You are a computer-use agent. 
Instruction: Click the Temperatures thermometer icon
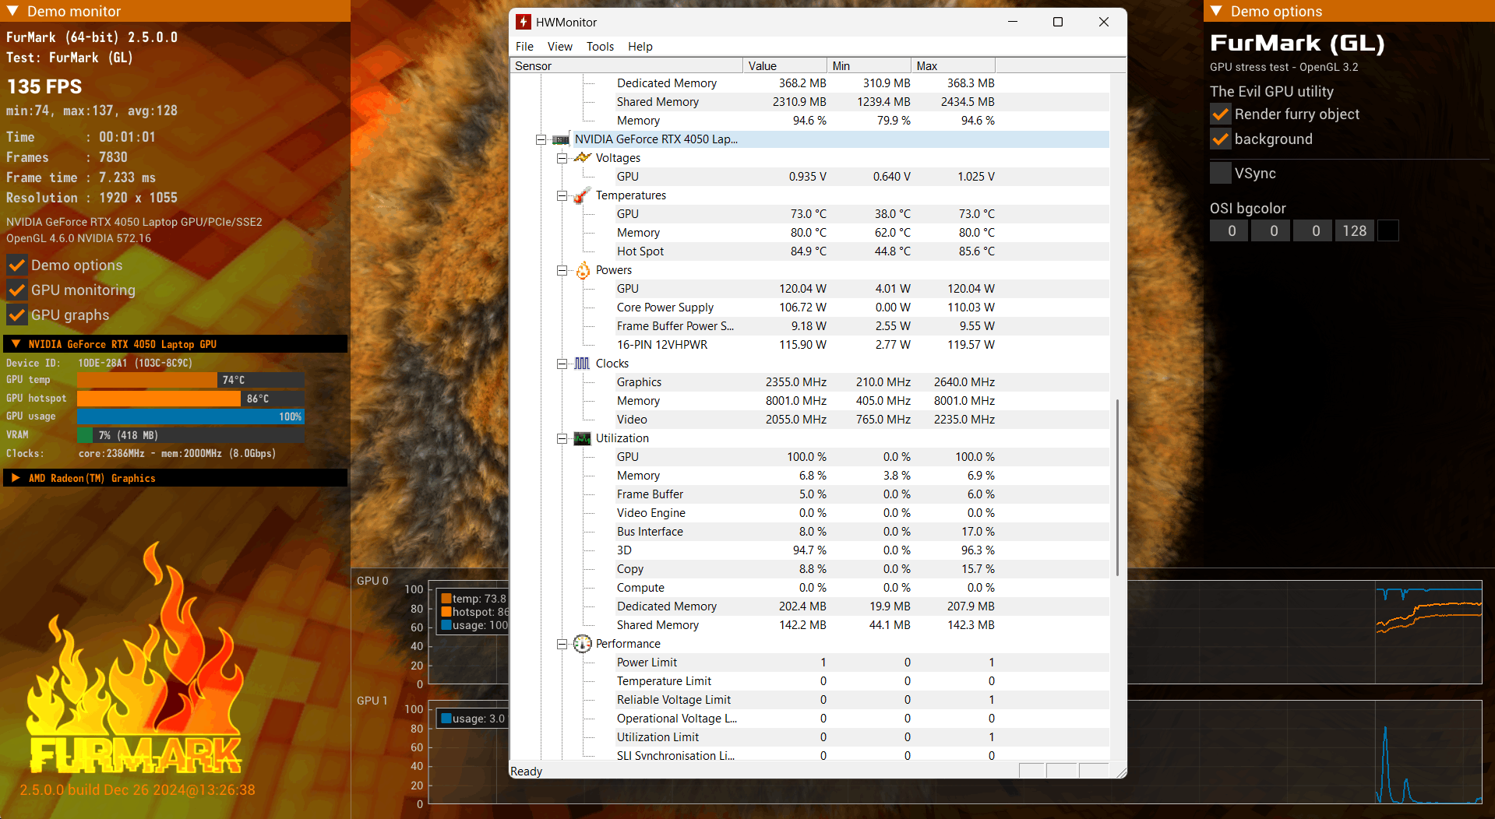click(x=583, y=195)
